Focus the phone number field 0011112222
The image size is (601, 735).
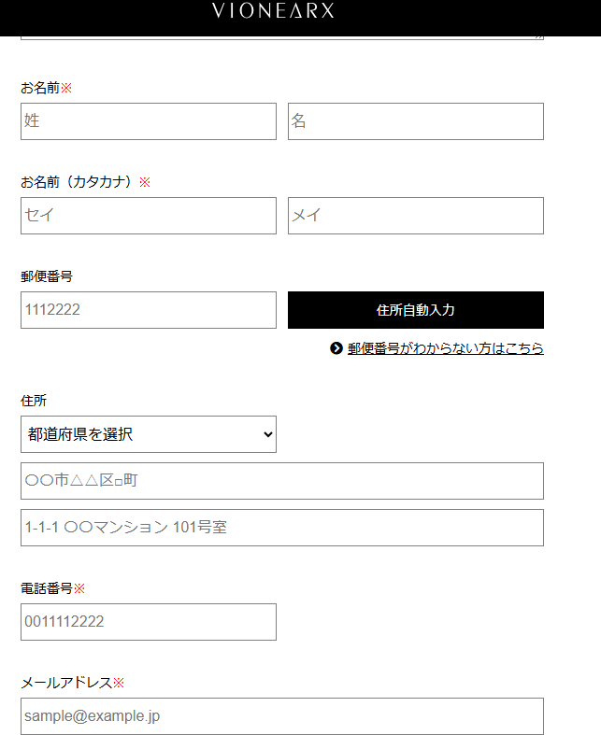point(149,622)
